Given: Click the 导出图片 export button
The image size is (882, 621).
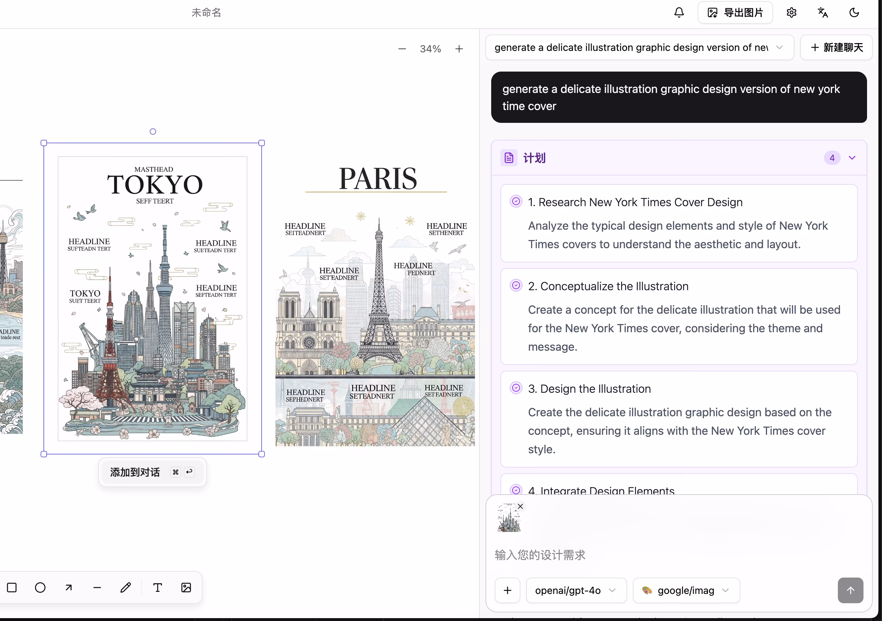Looking at the screenshot, I should (735, 13).
